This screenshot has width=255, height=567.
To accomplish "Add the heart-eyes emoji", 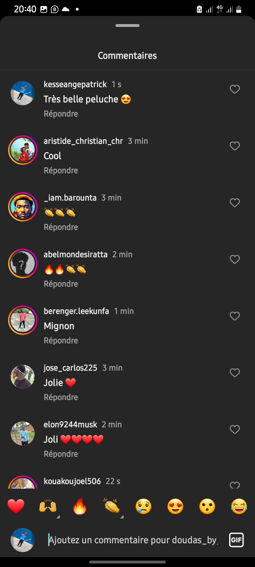I will pyautogui.click(x=175, y=506).
